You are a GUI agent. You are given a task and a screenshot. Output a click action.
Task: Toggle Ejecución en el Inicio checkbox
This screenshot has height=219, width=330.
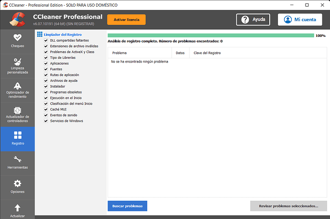pos(46,98)
